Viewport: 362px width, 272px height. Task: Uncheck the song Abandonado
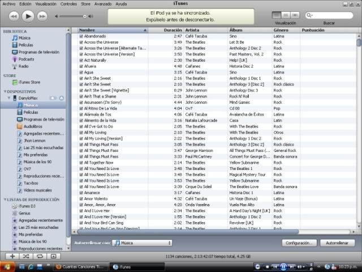81,36
